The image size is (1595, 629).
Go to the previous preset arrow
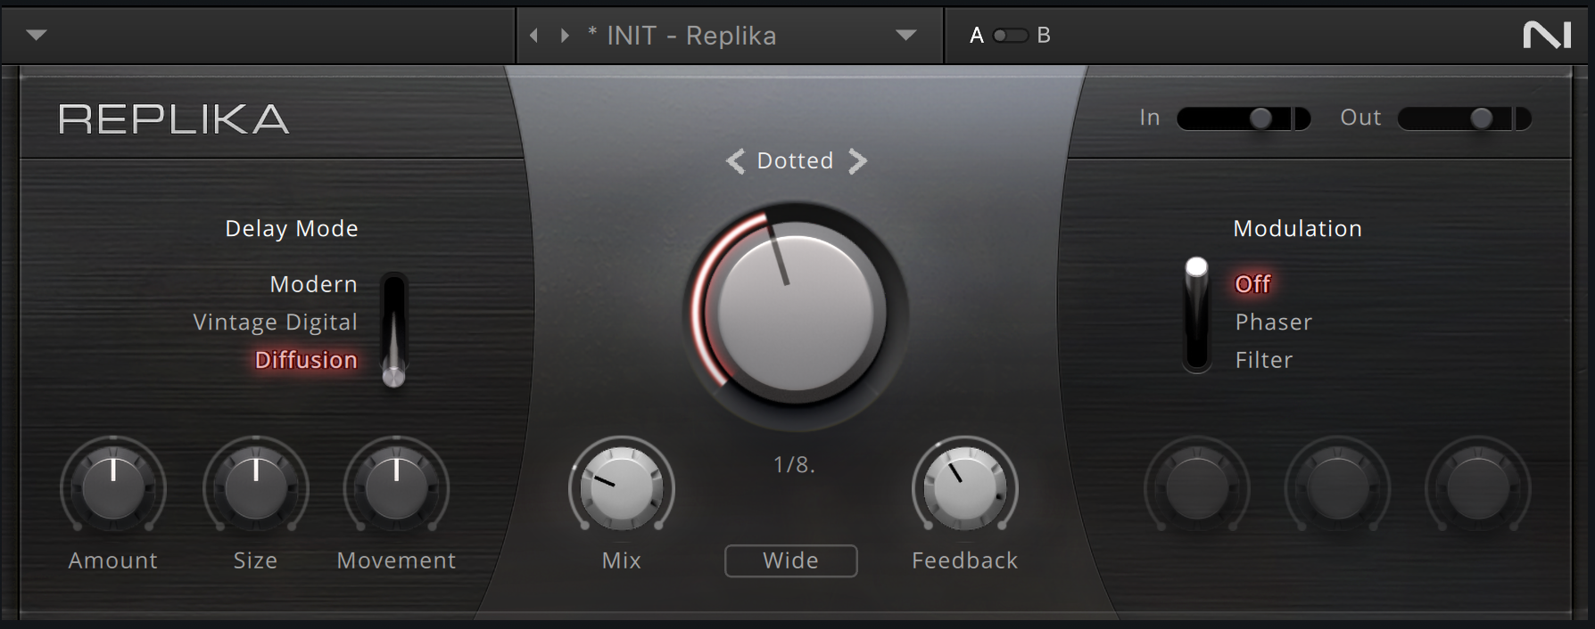pos(533,36)
